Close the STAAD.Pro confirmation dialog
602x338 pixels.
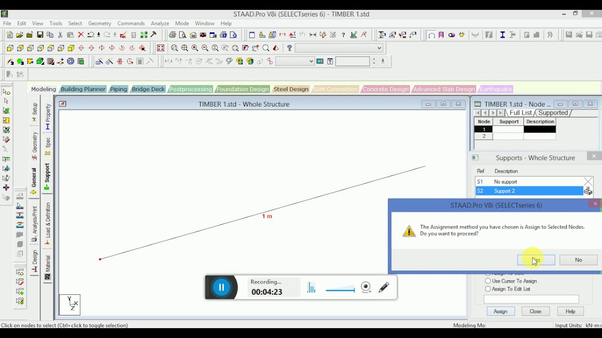click(x=595, y=203)
